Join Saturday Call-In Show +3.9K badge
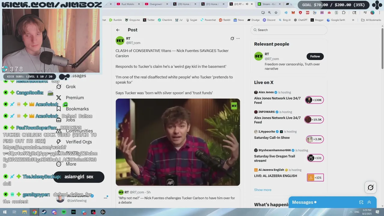Viewport: 384px width, 216px height. (315, 139)
